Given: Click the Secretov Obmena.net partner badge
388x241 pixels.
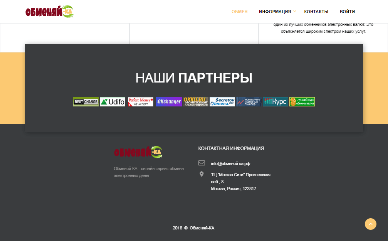Looking at the screenshot, I should (x=222, y=101).
